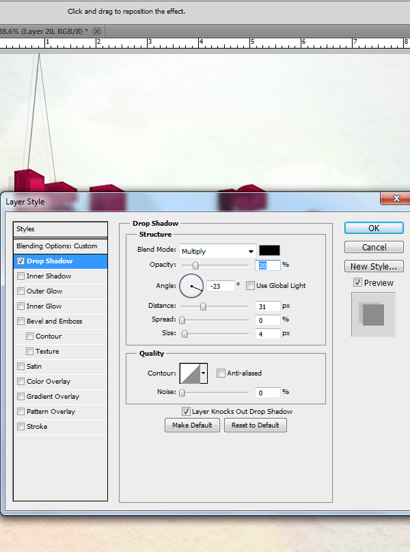Enable the Color Overlay checkbox

(20, 381)
